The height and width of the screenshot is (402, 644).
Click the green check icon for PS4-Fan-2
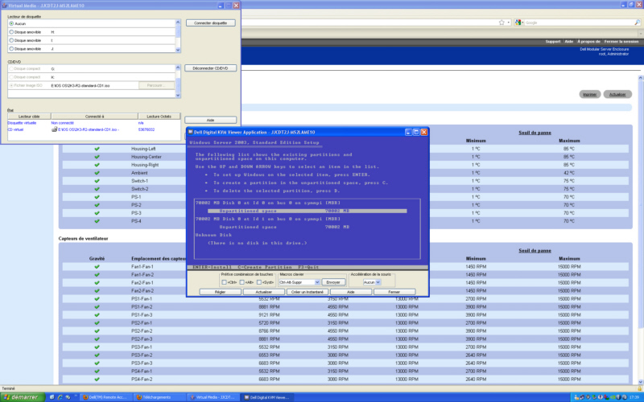click(97, 379)
